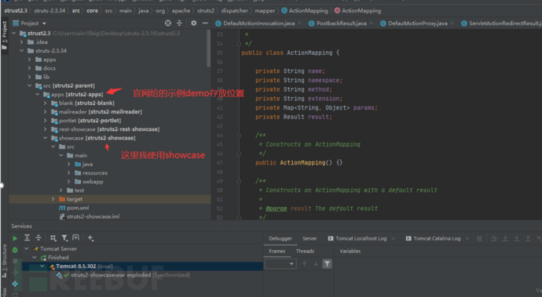This screenshot has height=297, width=542.
Task: Collapse the Tomcat Server node in Services
Action: [27, 248]
